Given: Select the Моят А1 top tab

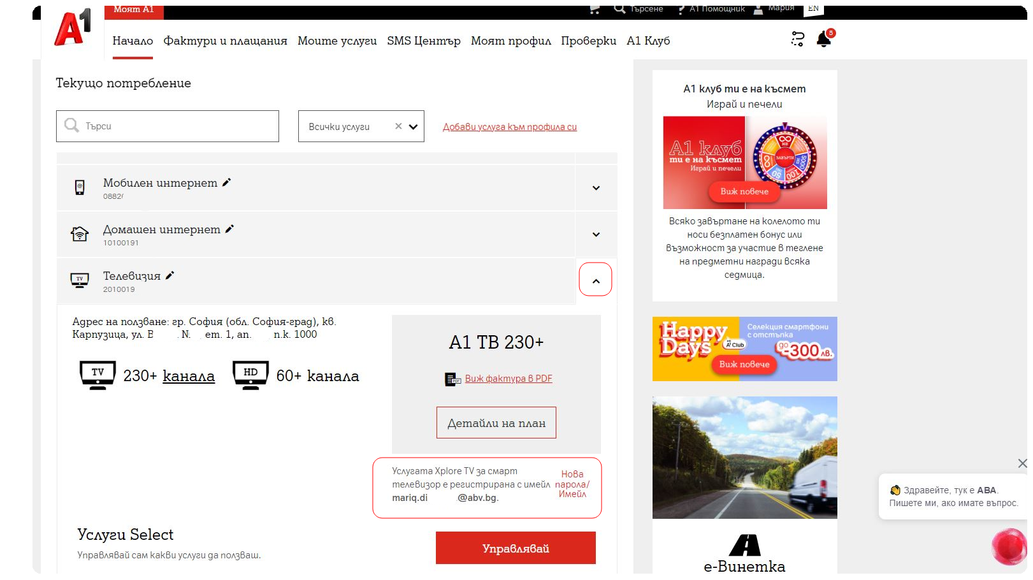Looking at the screenshot, I should tap(134, 11).
